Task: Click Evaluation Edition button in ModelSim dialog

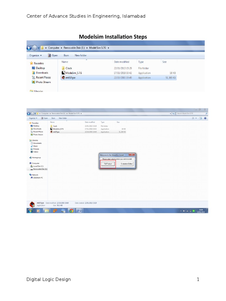Action: pos(127,164)
